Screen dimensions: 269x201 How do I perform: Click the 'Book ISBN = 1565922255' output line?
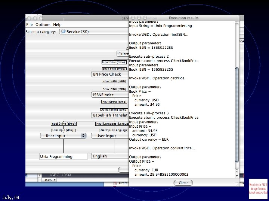tap(151, 48)
